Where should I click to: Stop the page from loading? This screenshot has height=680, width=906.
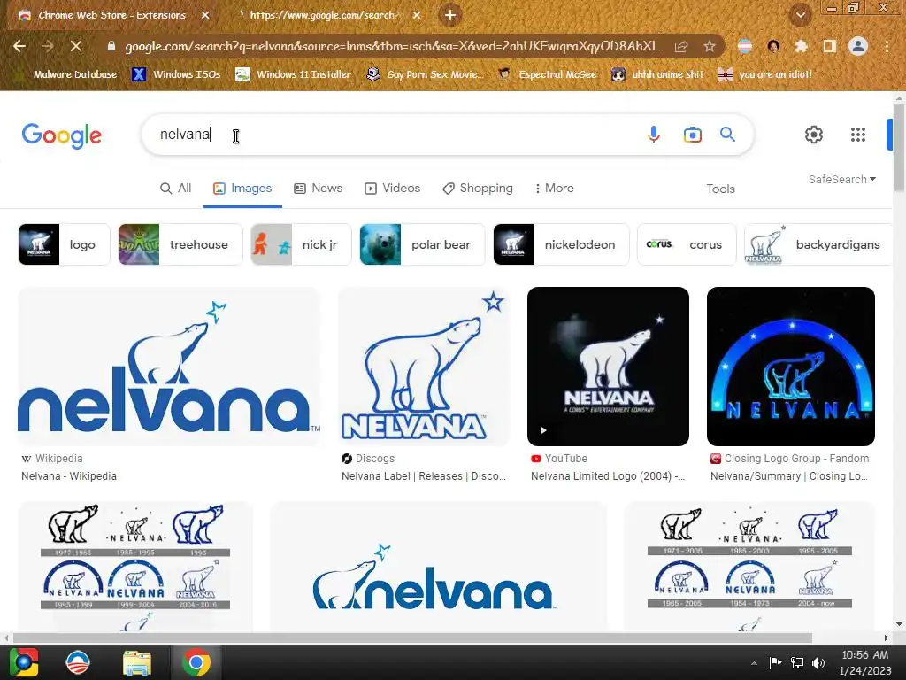(76, 46)
